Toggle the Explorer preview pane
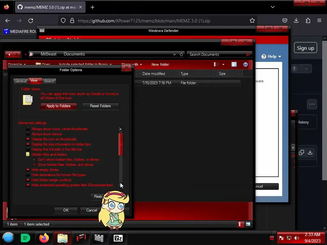Viewport: 327px width, 245px height. (x=234, y=64)
